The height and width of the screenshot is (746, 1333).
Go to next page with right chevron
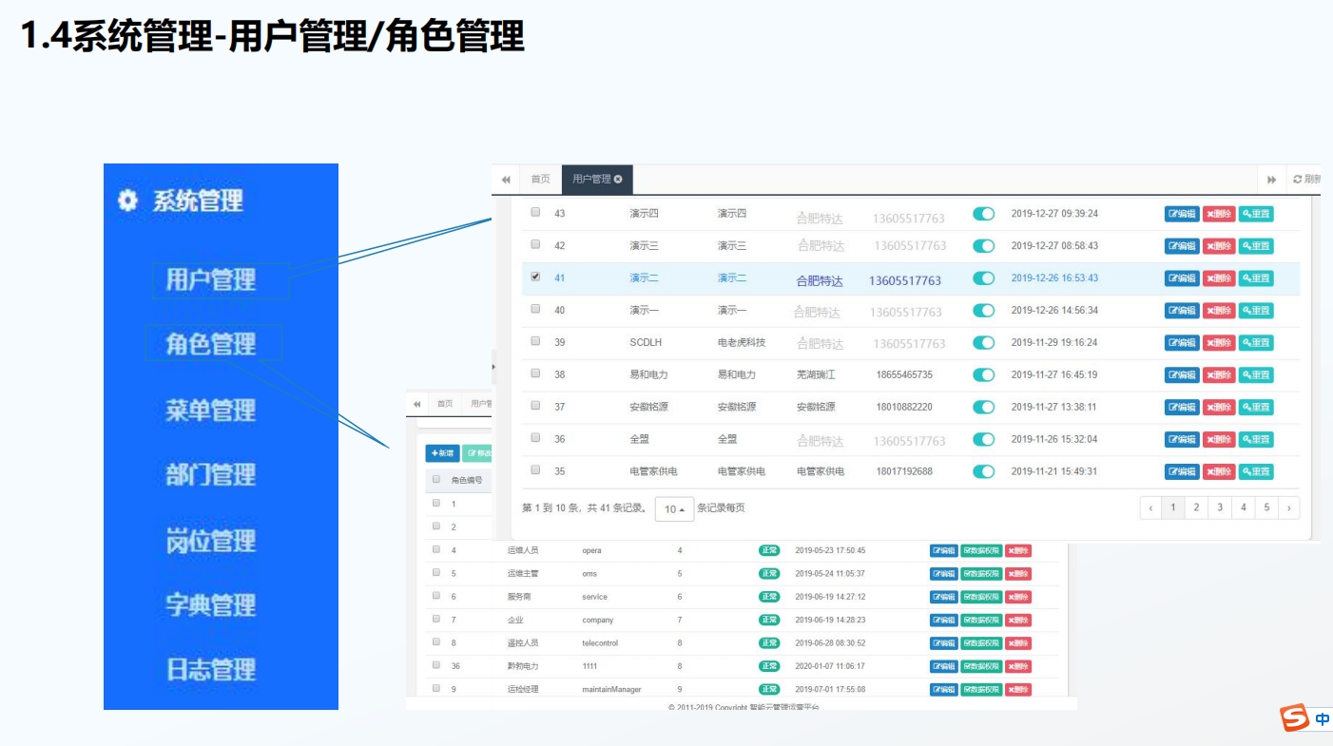click(1288, 508)
